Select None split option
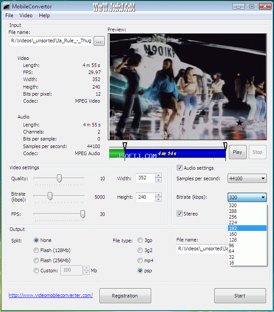The image size is (274, 312). point(36,240)
